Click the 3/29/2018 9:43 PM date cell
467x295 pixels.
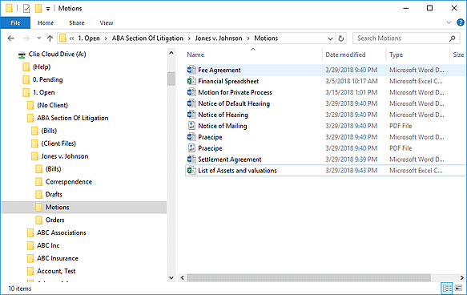click(x=351, y=171)
